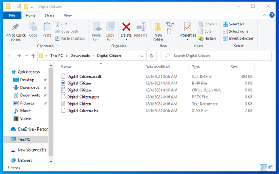The width and height of the screenshot is (279, 174).
Task: Sort by Name column header
Action: [65, 67]
